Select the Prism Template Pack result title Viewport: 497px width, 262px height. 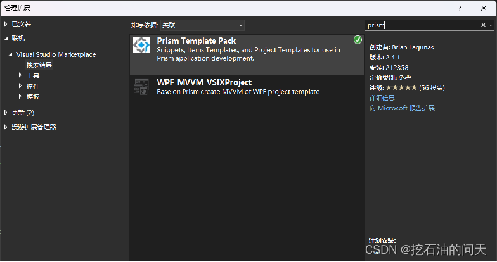point(197,41)
